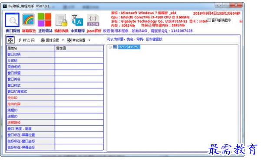261x163 pixels.
Task: Click the 属性值 column header
Action: click(x=79, y=48)
